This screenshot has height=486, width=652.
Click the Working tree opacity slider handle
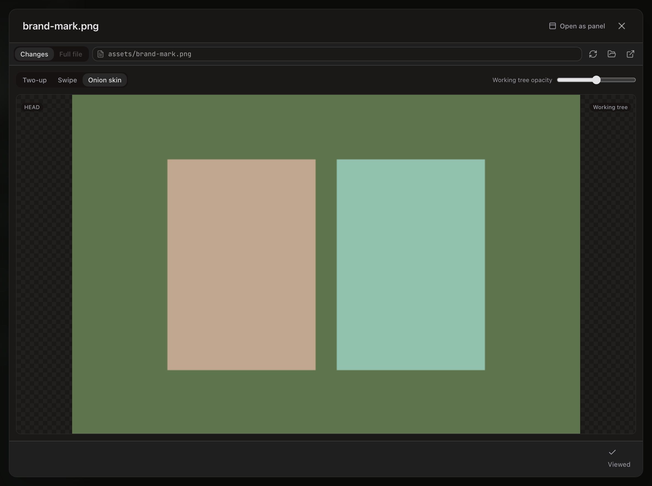coord(596,80)
